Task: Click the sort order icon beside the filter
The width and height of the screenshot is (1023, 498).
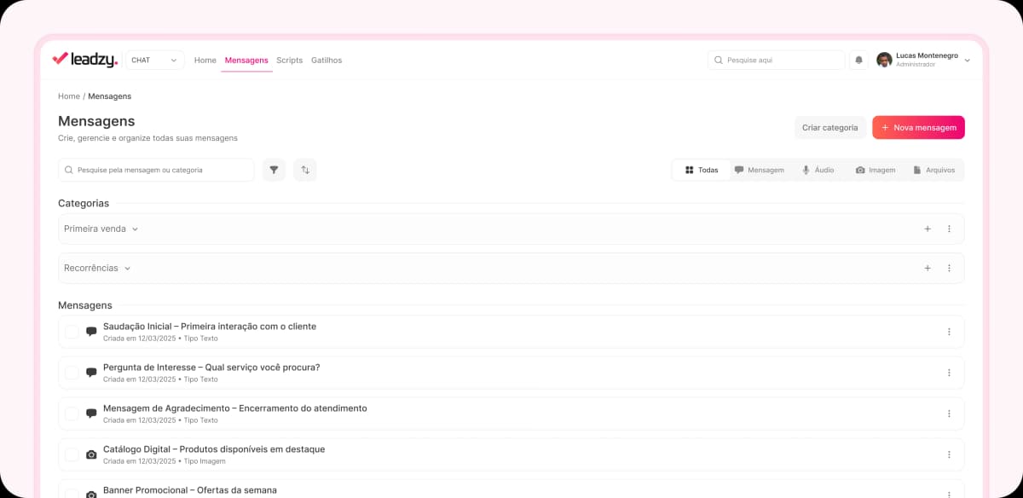Action: click(x=305, y=170)
